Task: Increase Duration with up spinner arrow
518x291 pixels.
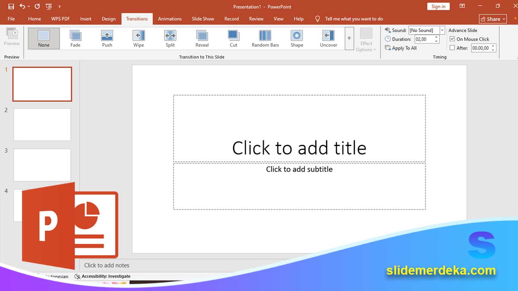Action: pos(436,37)
